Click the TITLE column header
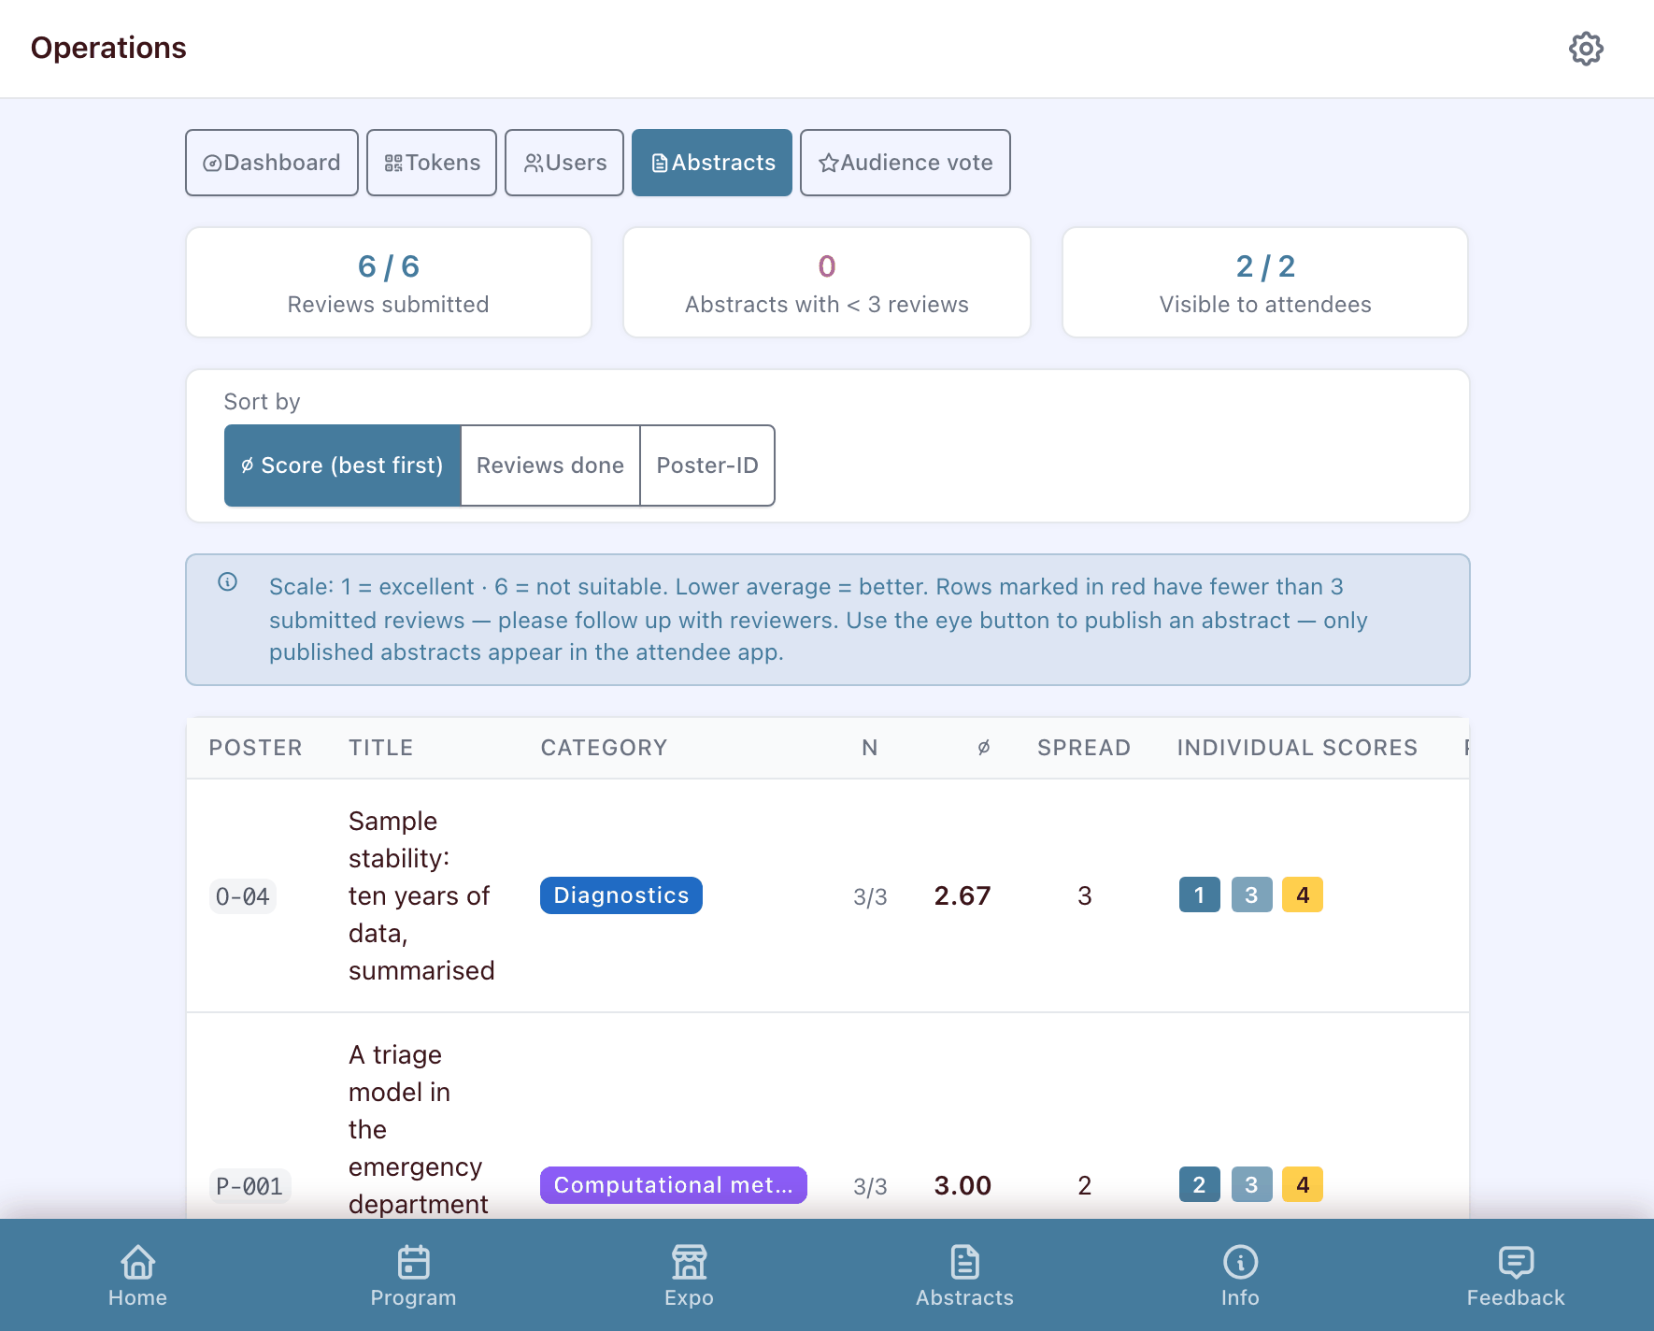The height and width of the screenshot is (1331, 1654). [381, 748]
